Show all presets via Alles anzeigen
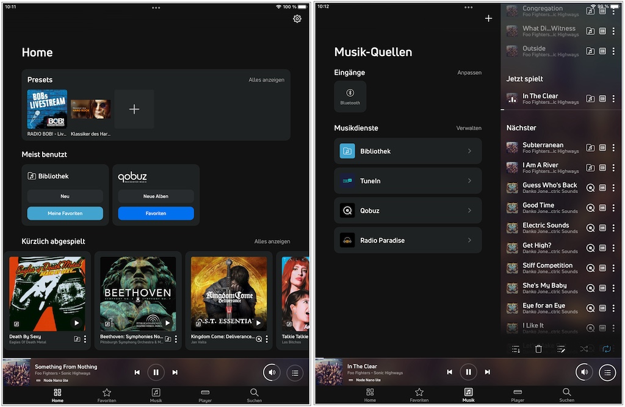625x407 pixels. point(266,80)
